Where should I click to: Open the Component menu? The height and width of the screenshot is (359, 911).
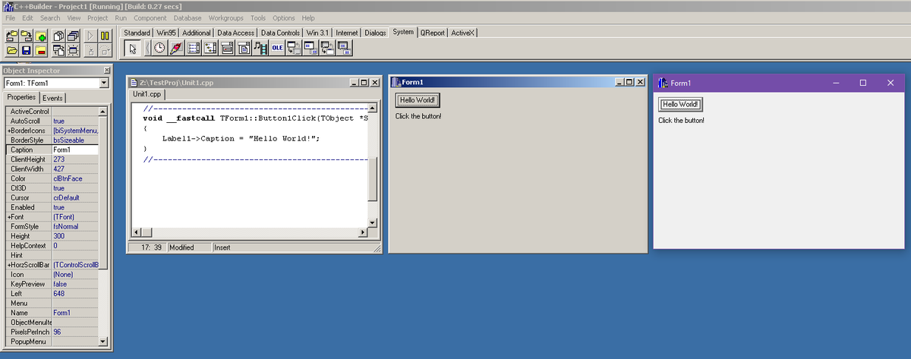(x=149, y=17)
